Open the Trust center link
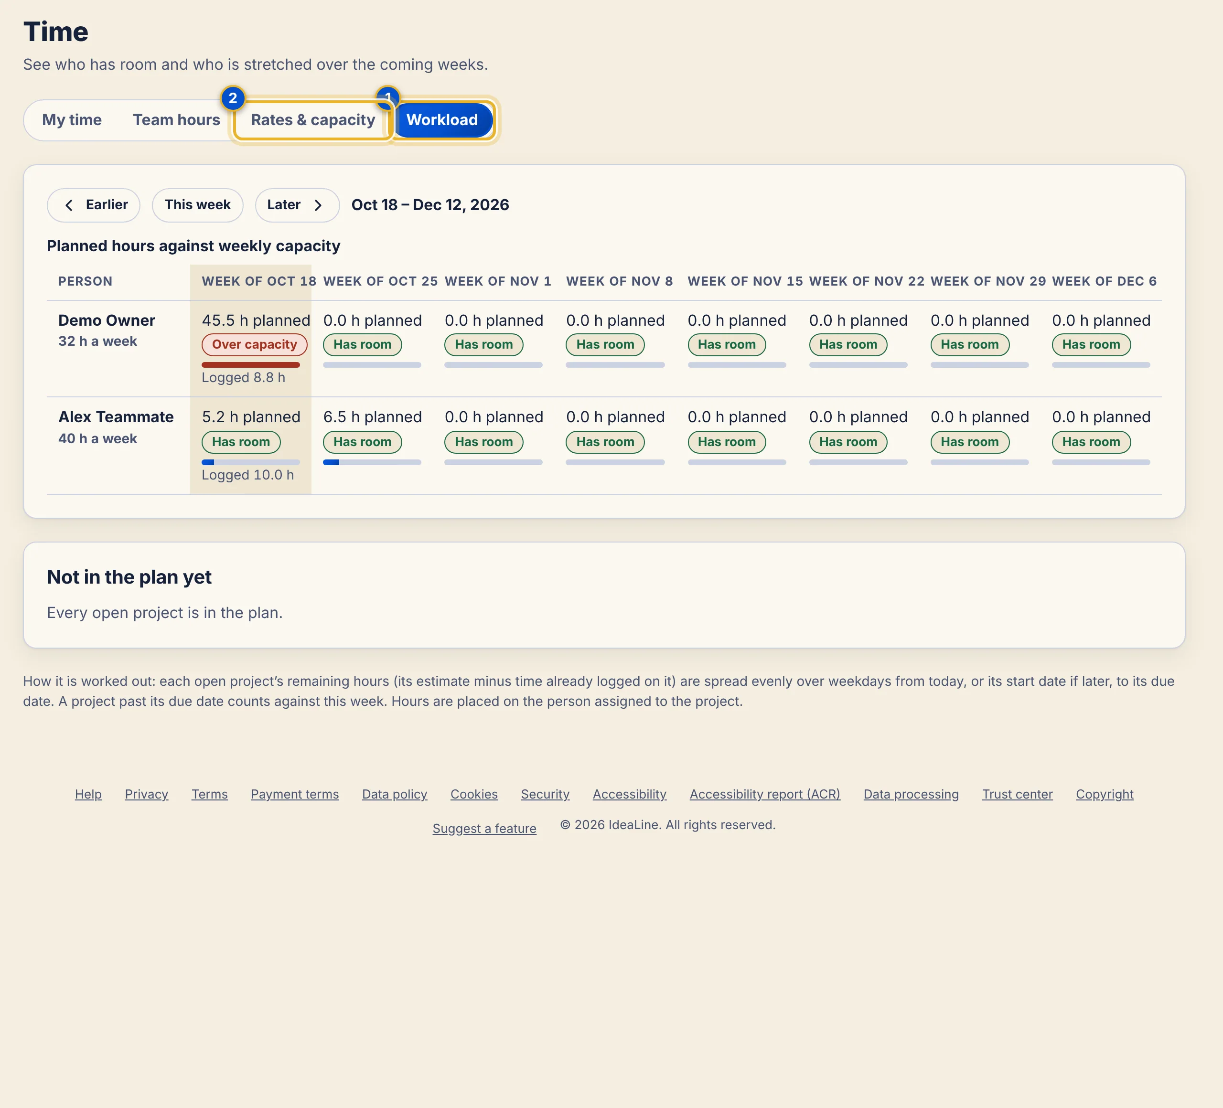This screenshot has height=1108, width=1223. point(1017,794)
